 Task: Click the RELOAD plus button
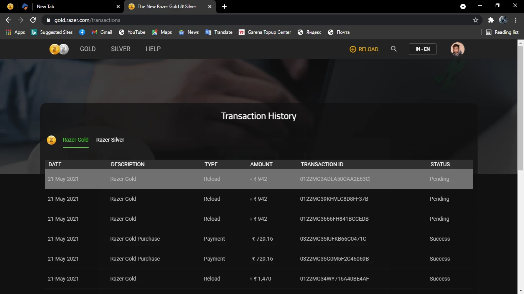[364, 49]
